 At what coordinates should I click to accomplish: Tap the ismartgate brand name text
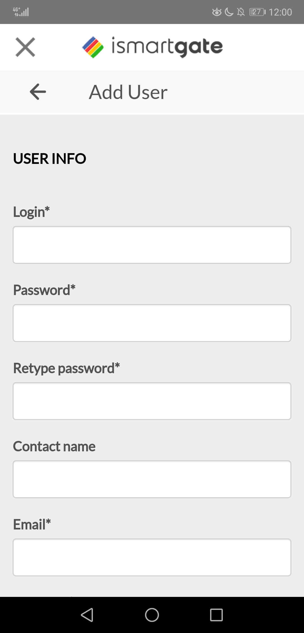[x=167, y=47]
